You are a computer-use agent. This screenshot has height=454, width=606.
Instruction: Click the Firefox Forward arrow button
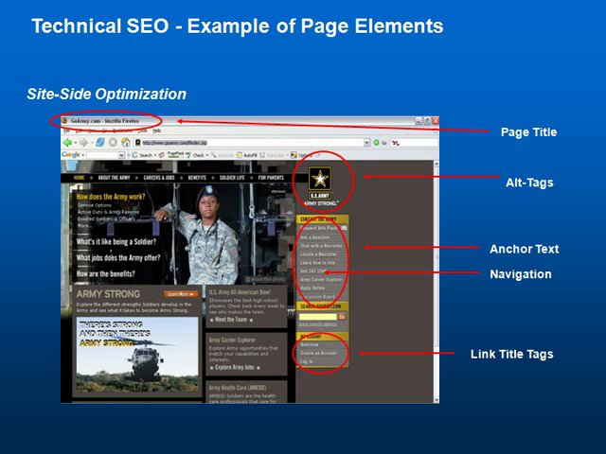coord(82,143)
